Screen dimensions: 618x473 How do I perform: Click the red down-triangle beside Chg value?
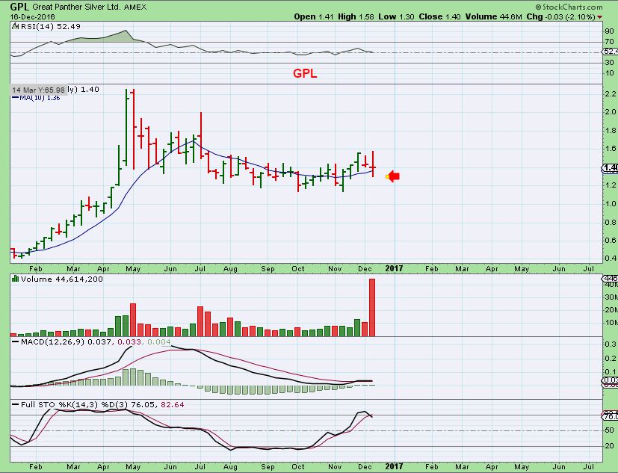point(600,17)
